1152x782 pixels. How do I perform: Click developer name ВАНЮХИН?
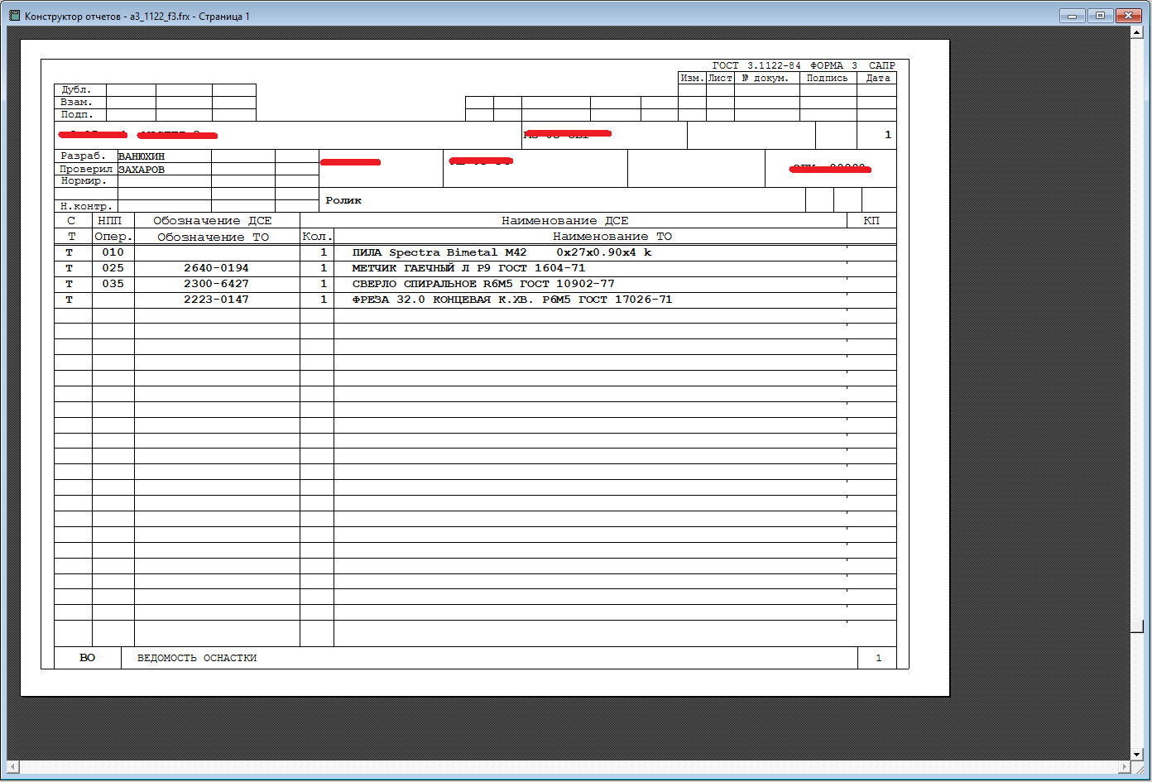click(142, 156)
